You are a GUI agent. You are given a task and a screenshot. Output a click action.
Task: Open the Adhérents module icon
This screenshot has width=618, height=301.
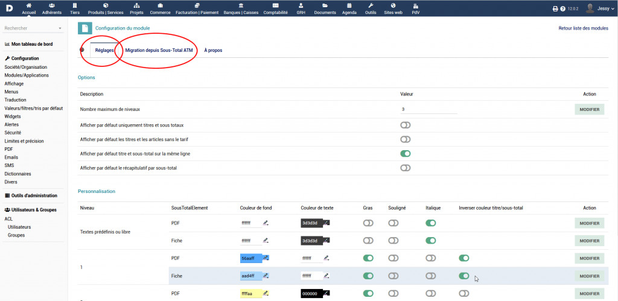click(52, 5)
